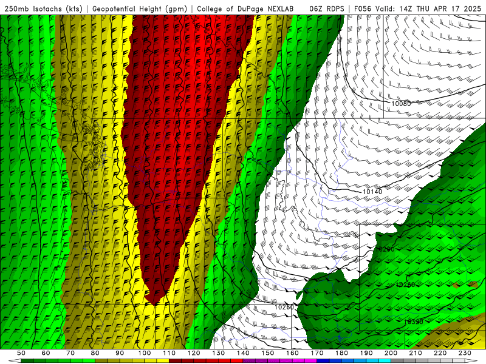Click the 10320 height contour label
The height and width of the screenshot is (364, 486).
(414, 322)
